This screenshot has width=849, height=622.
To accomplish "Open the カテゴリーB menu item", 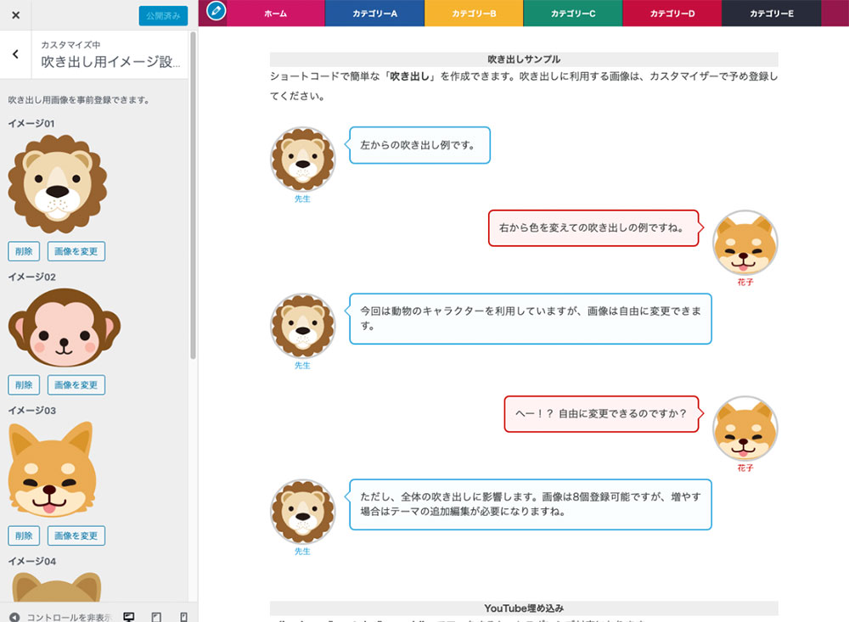I will 474,14.
